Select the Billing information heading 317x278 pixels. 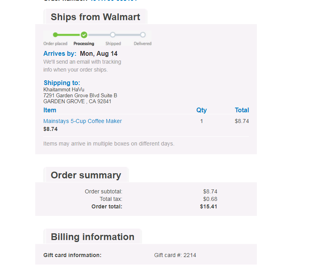pyautogui.click(x=93, y=237)
